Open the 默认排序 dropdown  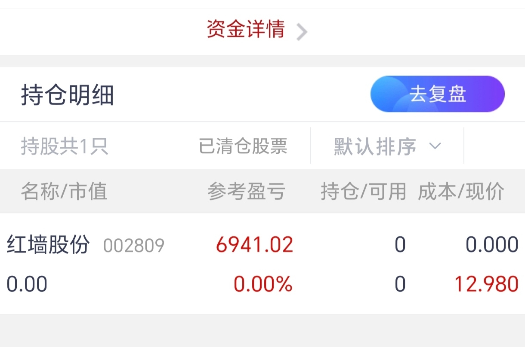[387, 146]
